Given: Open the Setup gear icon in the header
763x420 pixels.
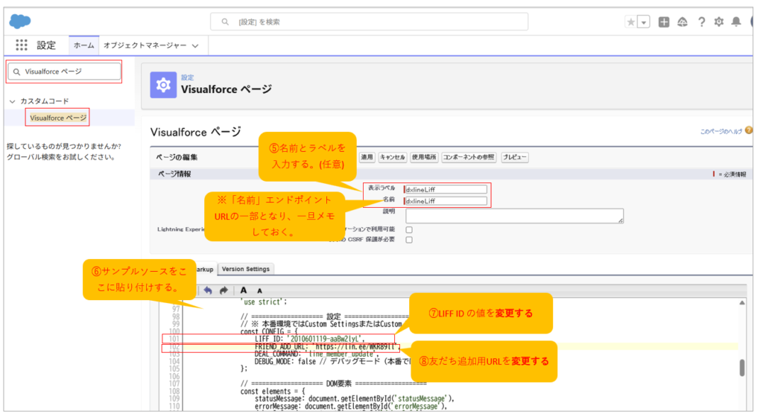Looking at the screenshot, I should coord(719,22).
